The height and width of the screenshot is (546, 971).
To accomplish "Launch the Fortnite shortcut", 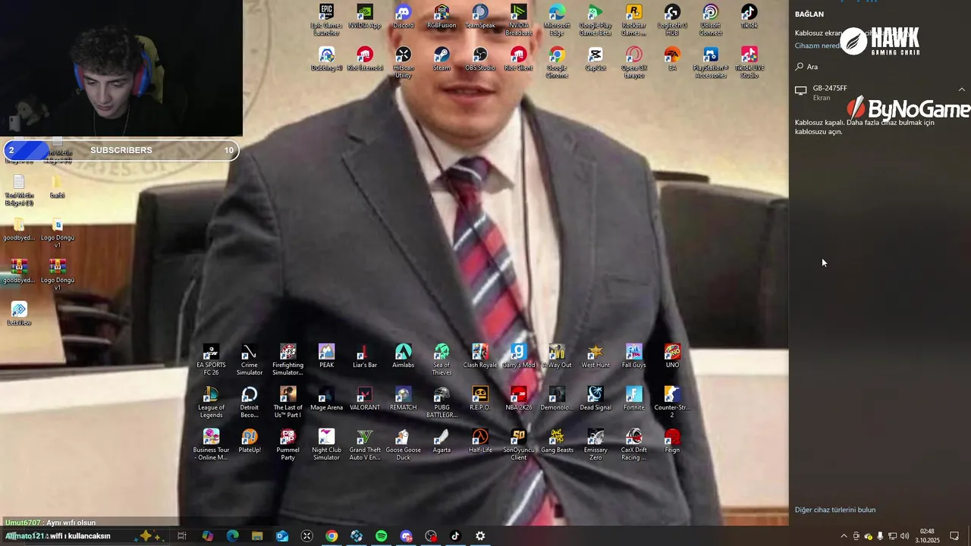I will tap(633, 399).
